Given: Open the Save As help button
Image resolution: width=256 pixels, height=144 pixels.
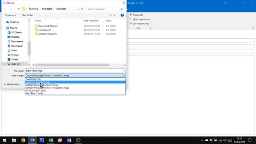Looking at the screenshot, I should tap(122, 15).
